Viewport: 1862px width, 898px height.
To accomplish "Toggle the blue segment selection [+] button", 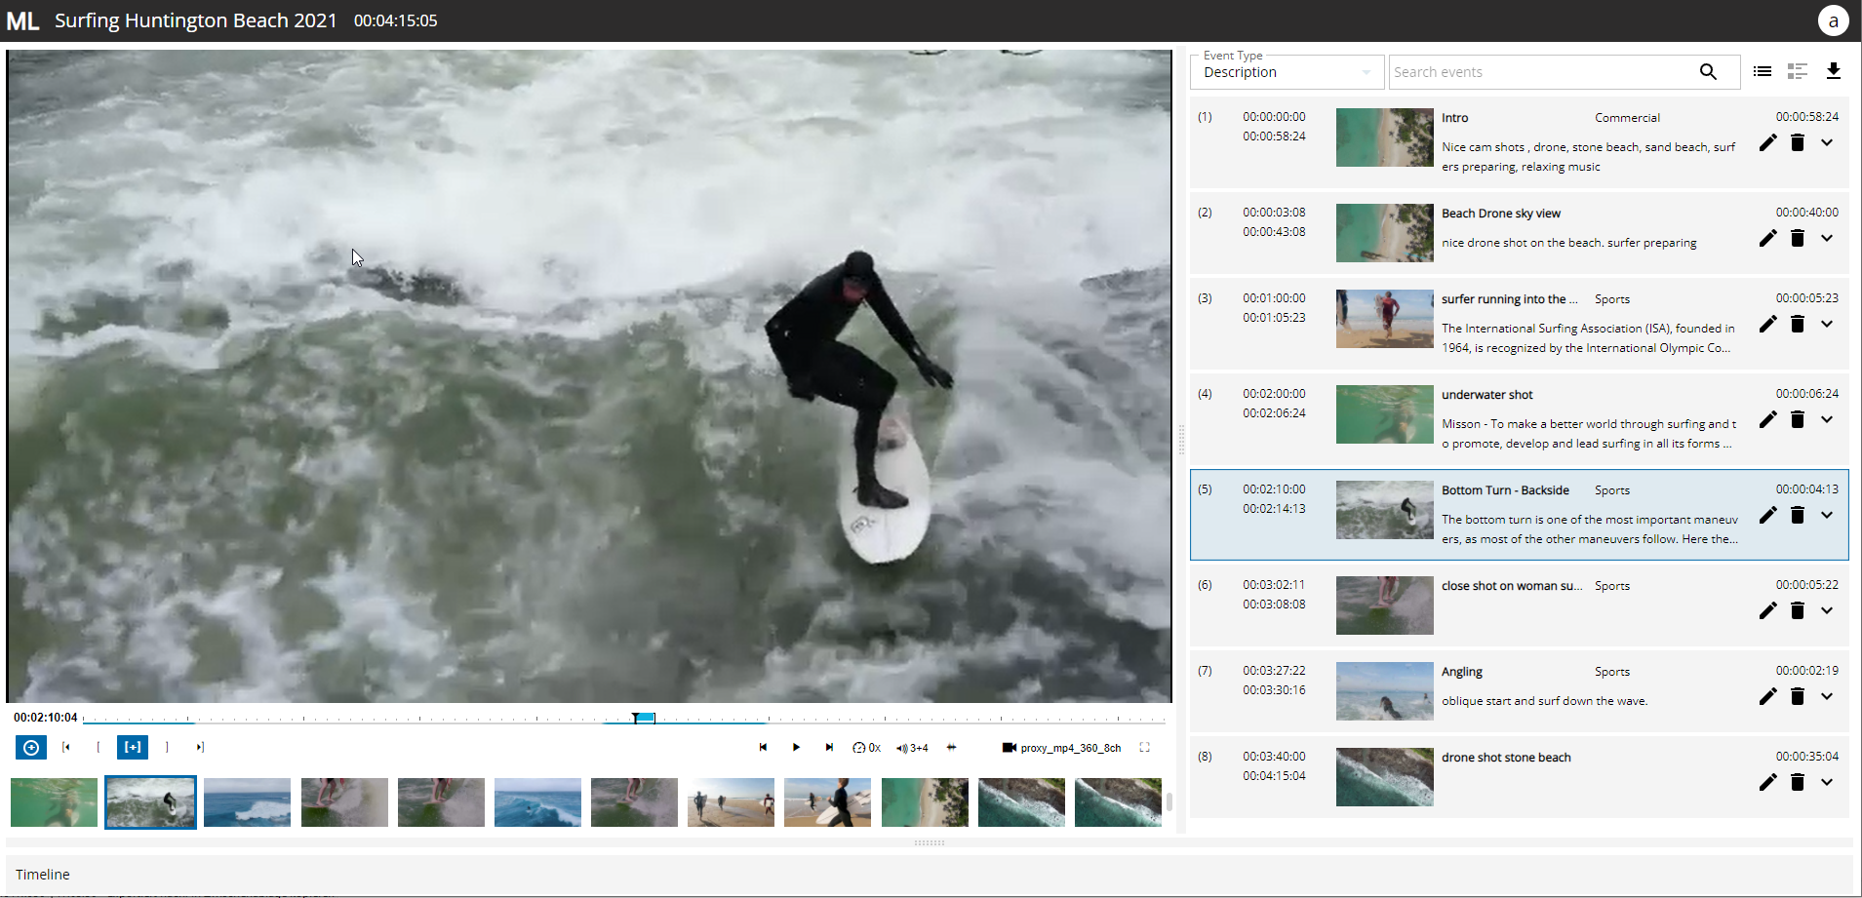I will click(x=133, y=748).
